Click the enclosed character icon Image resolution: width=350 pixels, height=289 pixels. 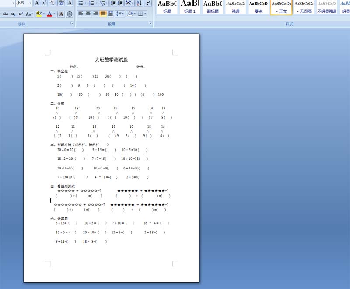pyautogui.click(x=70, y=14)
